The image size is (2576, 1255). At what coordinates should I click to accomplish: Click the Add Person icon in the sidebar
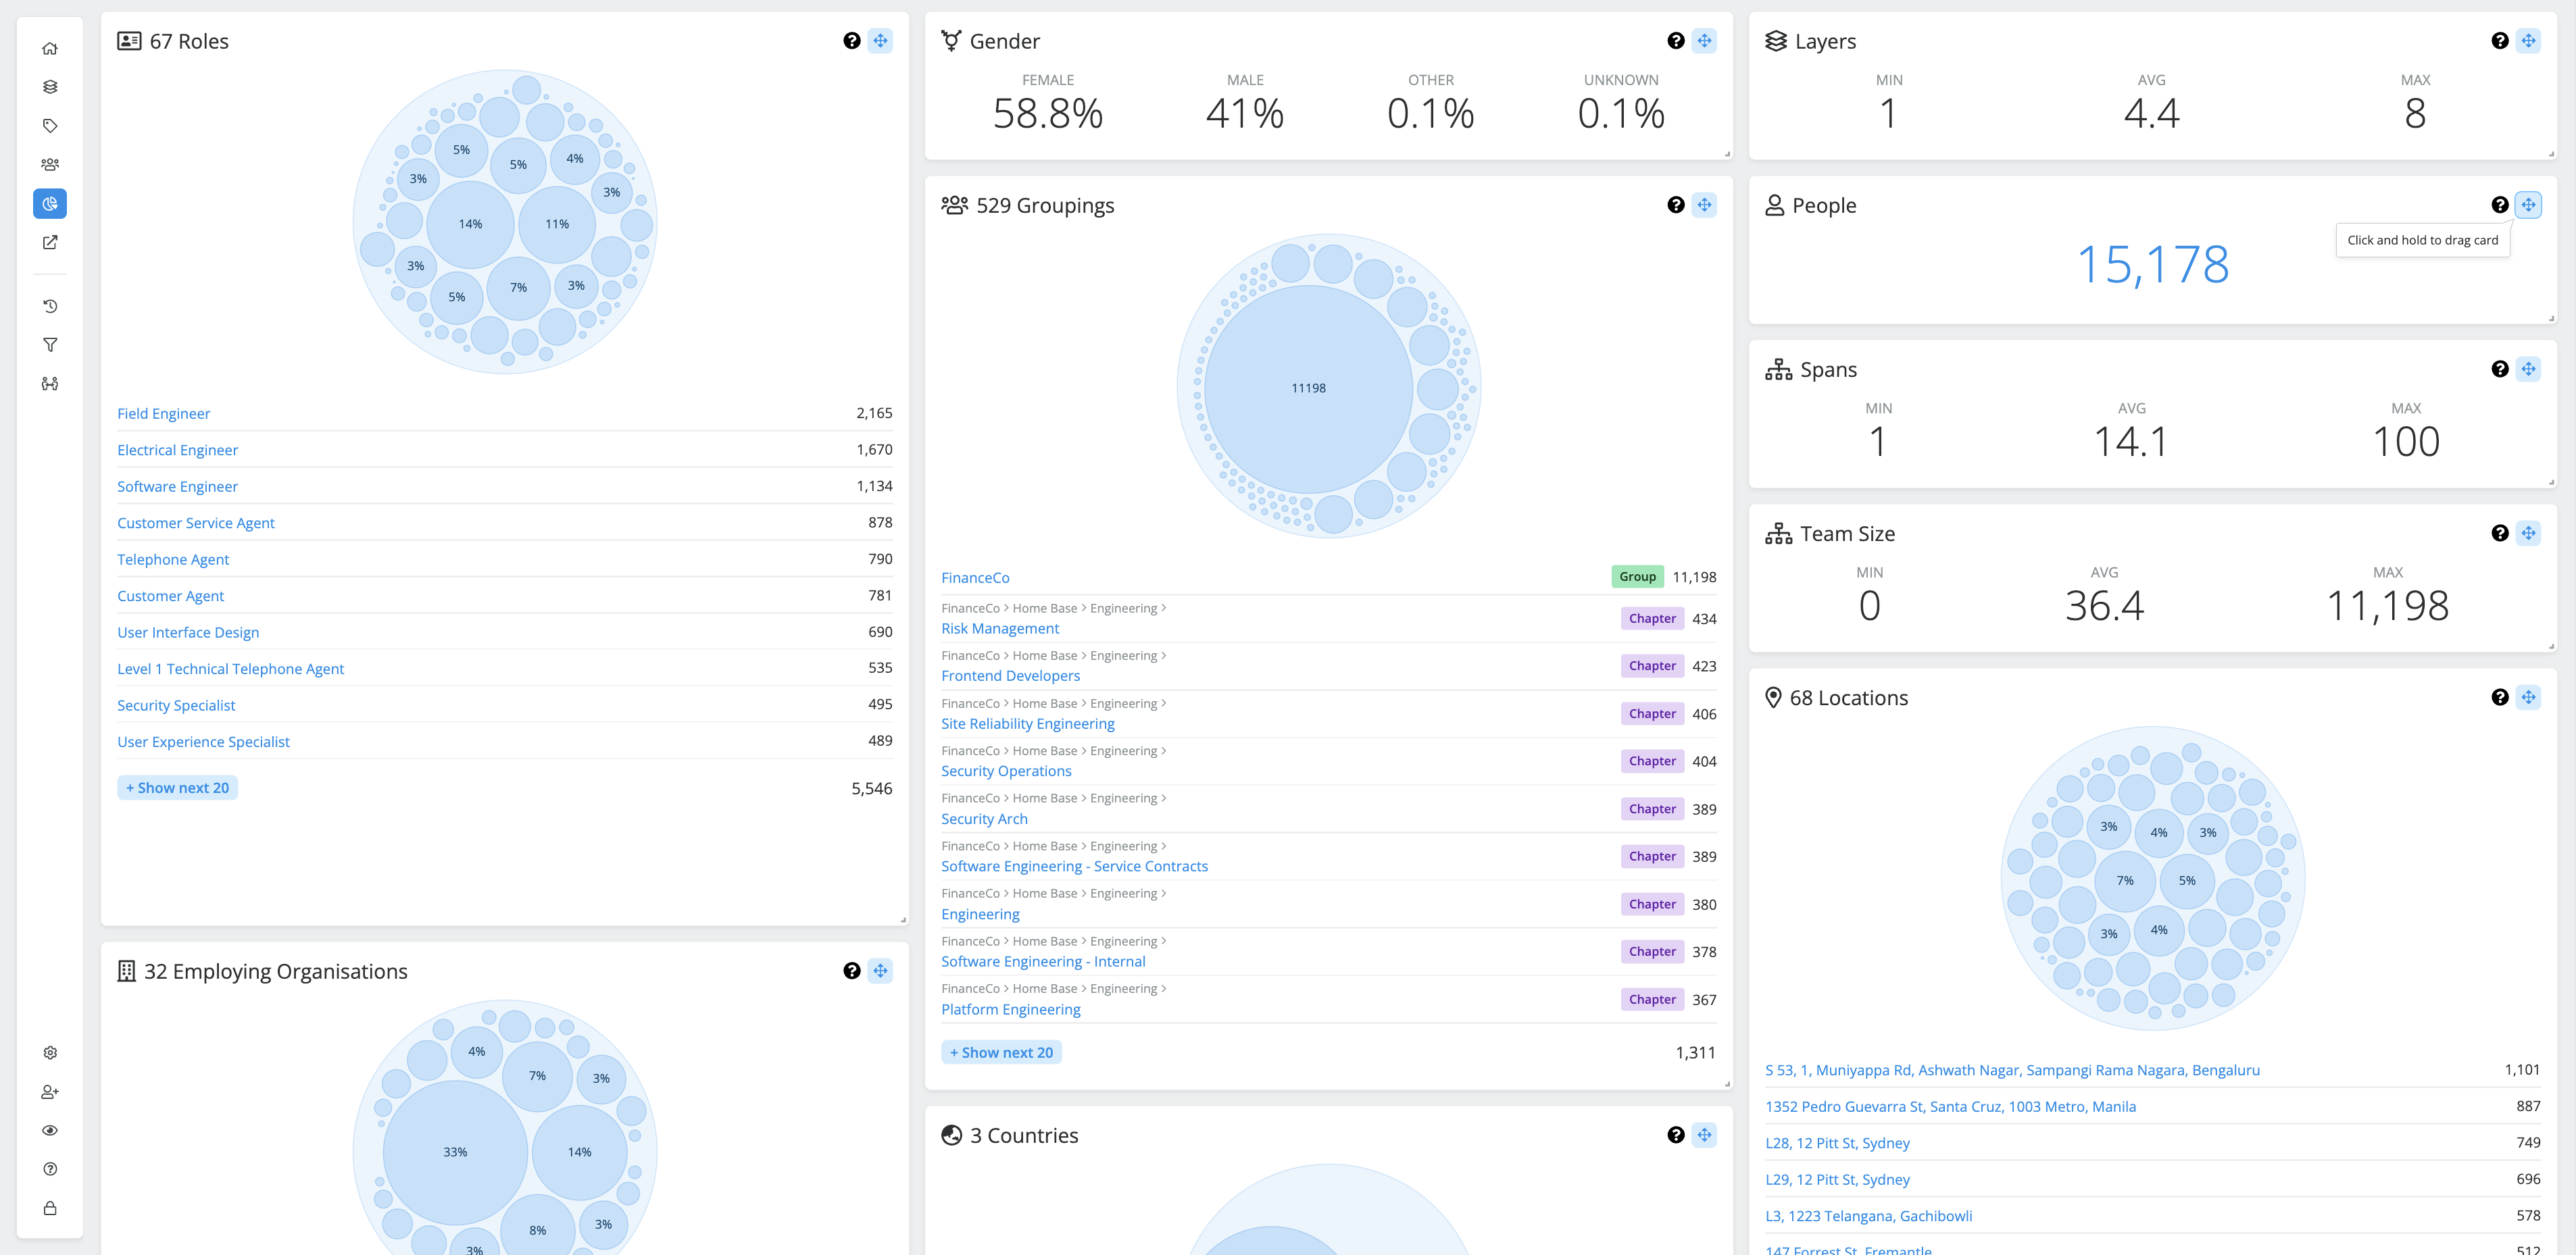(x=49, y=1091)
